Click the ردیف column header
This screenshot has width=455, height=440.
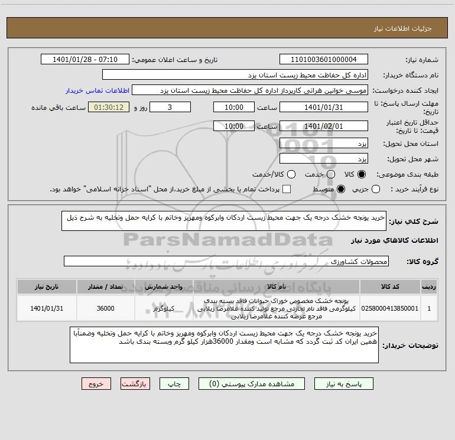click(x=429, y=286)
